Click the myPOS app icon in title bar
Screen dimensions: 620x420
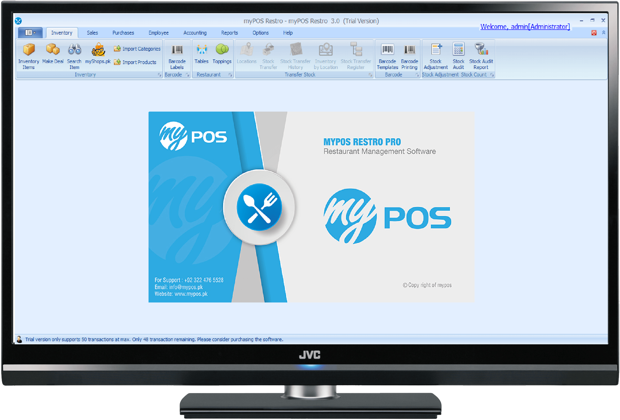pyautogui.click(x=18, y=21)
